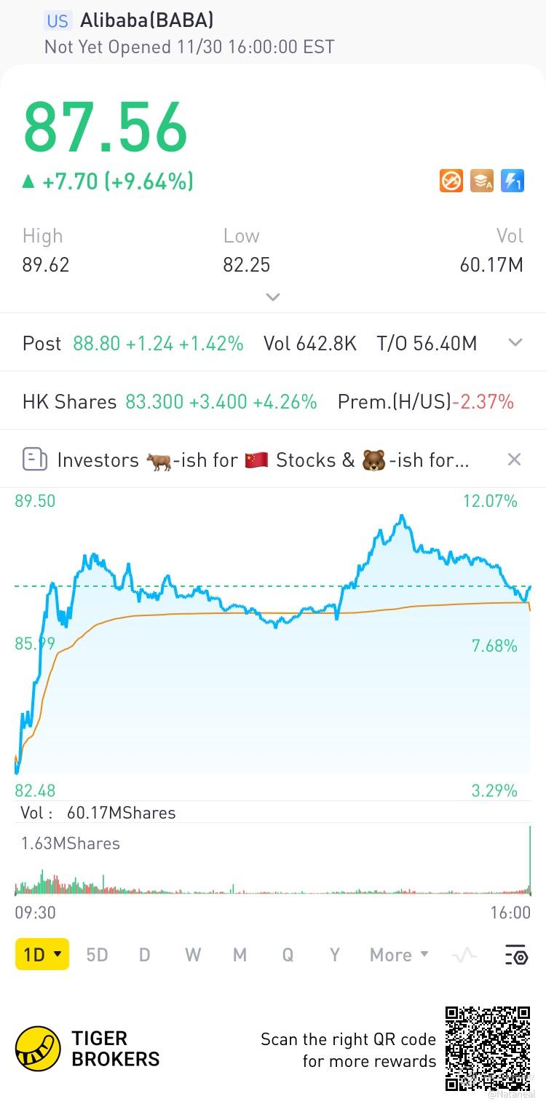Open the More timeframes dropdown
This screenshot has height=1107, width=546.
click(x=399, y=955)
